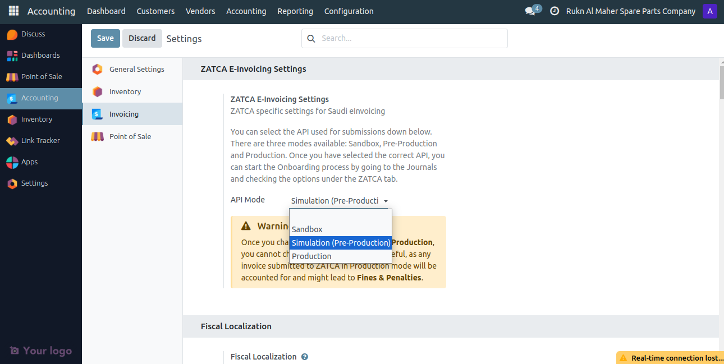Switch to the Inventory settings section
Viewport: 724px width, 364px height.
click(124, 91)
